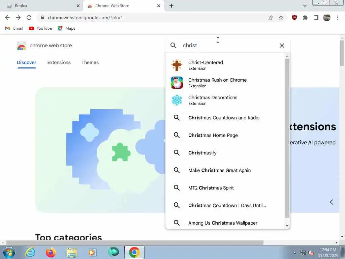Select the Themes tab
This screenshot has height=259, width=345.
(x=90, y=62)
